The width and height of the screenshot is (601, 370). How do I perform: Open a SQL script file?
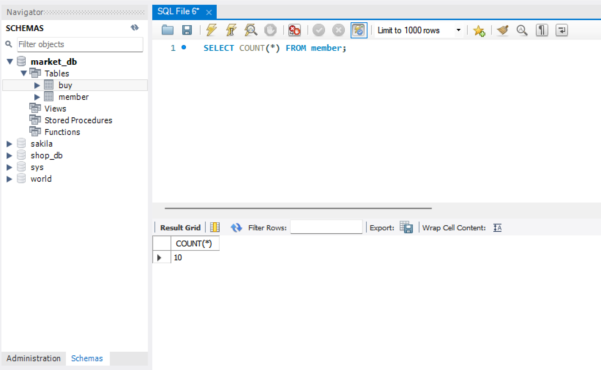[168, 30]
